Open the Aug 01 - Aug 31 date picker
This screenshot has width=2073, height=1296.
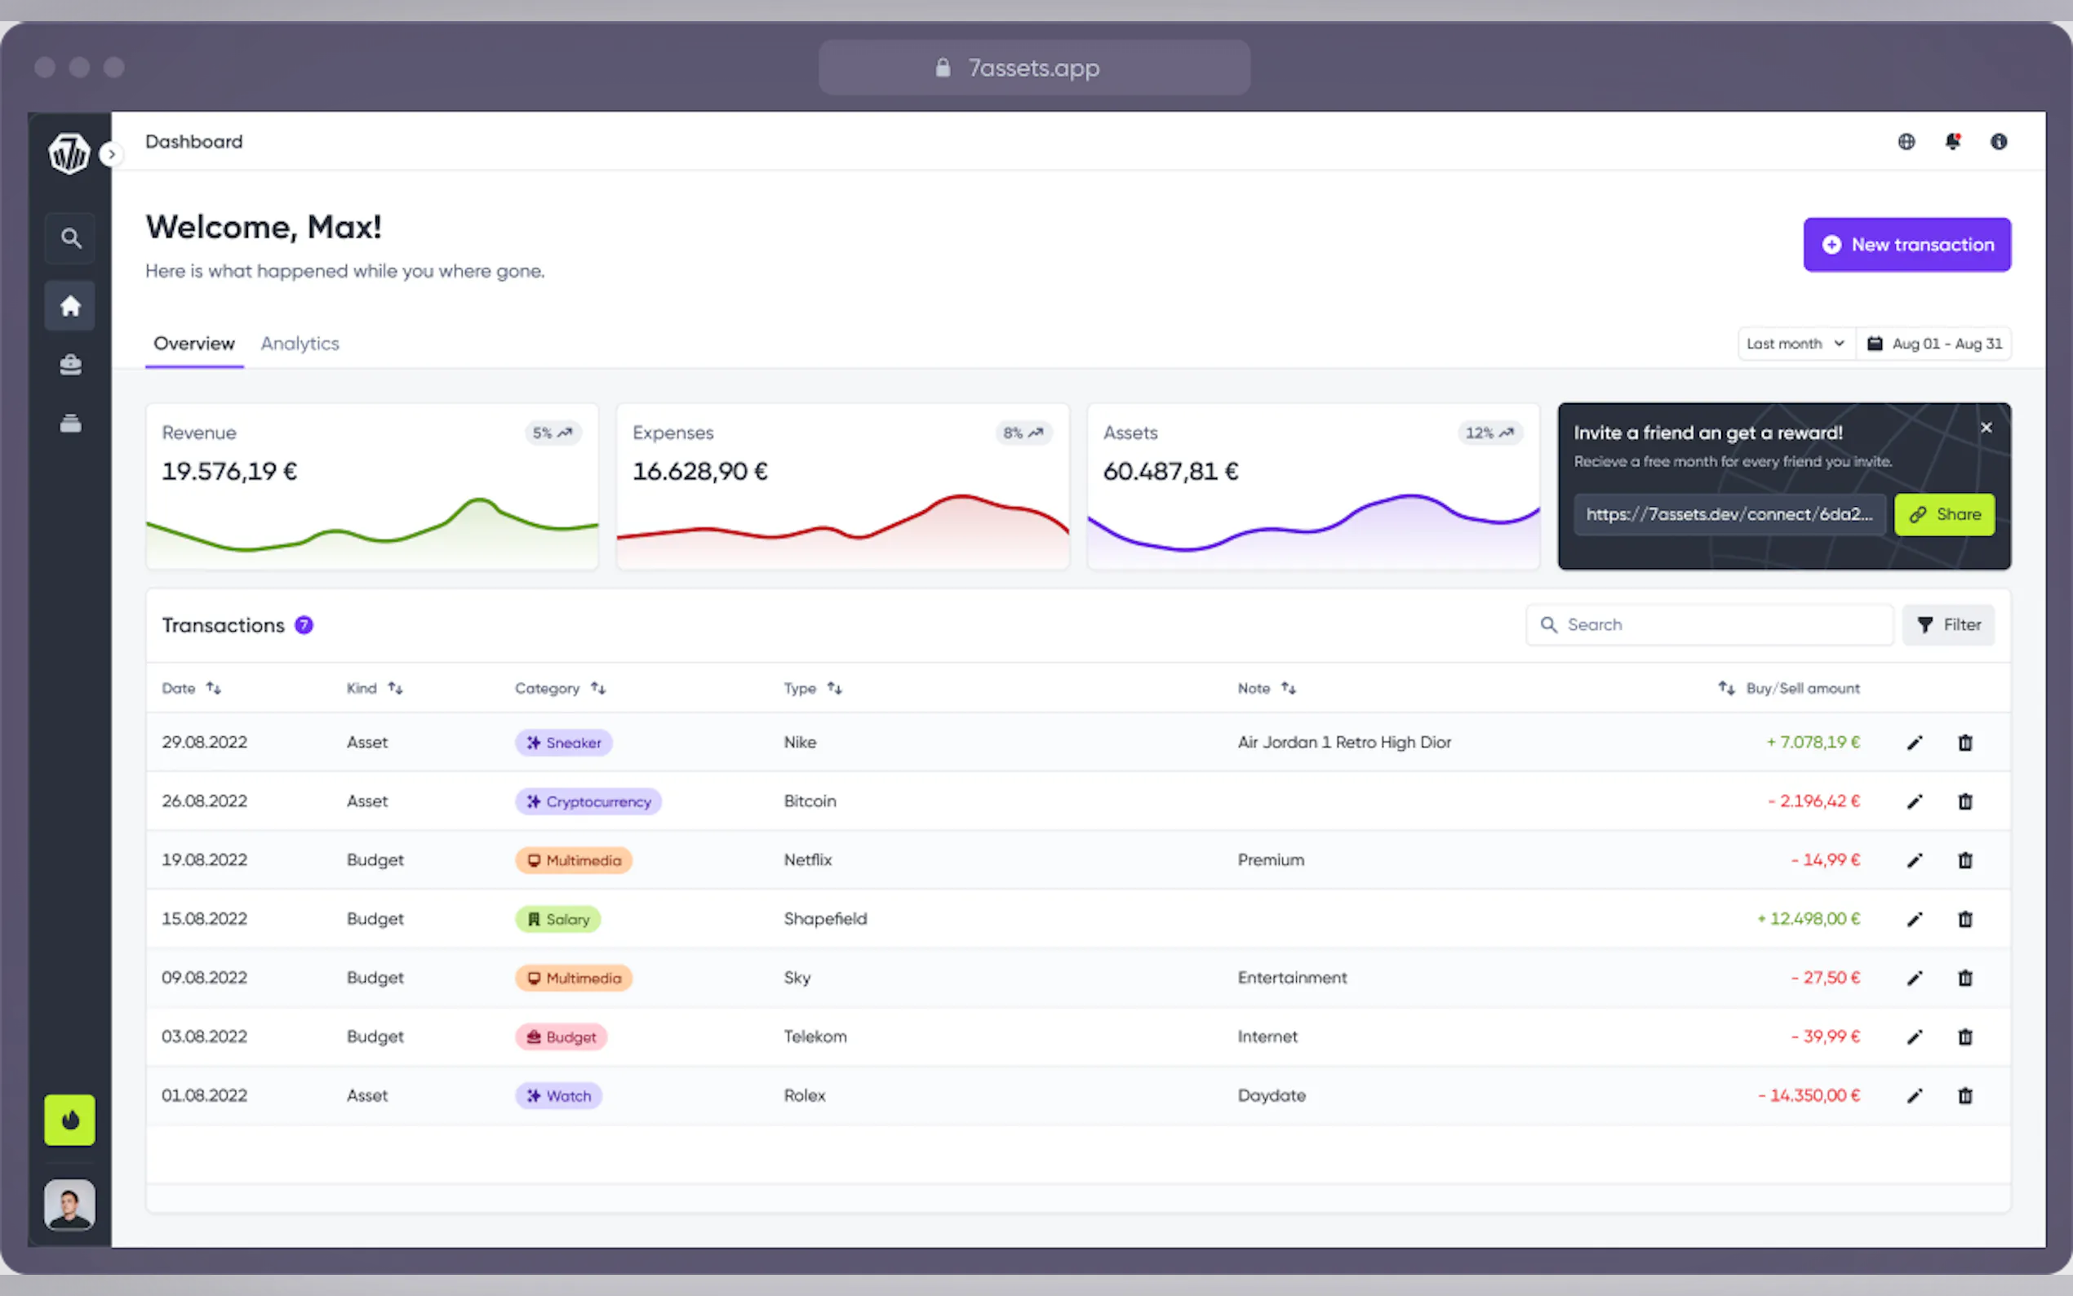(1935, 344)
